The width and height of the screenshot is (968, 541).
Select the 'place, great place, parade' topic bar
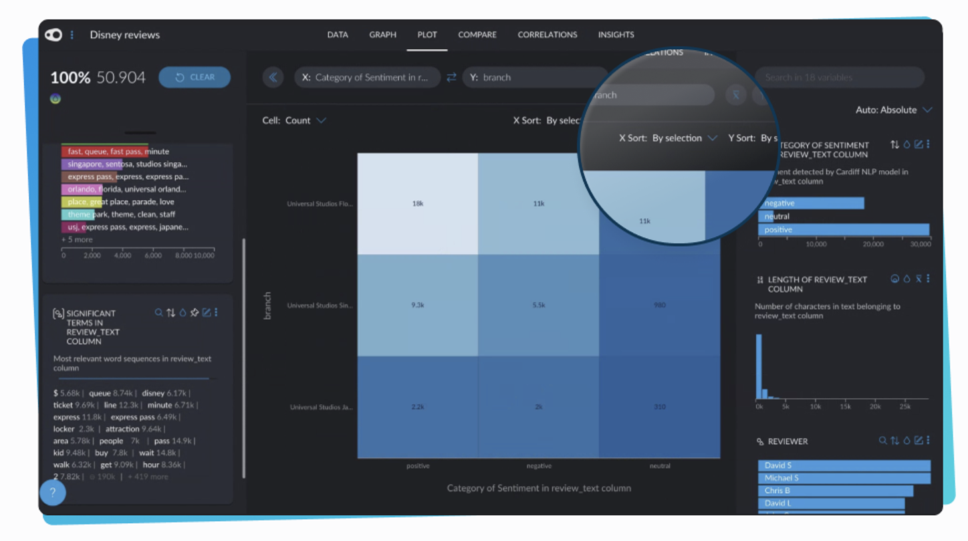coord(82,202)
